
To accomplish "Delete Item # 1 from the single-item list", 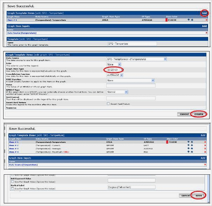I will pyautogui.click(x=206, y=20).
